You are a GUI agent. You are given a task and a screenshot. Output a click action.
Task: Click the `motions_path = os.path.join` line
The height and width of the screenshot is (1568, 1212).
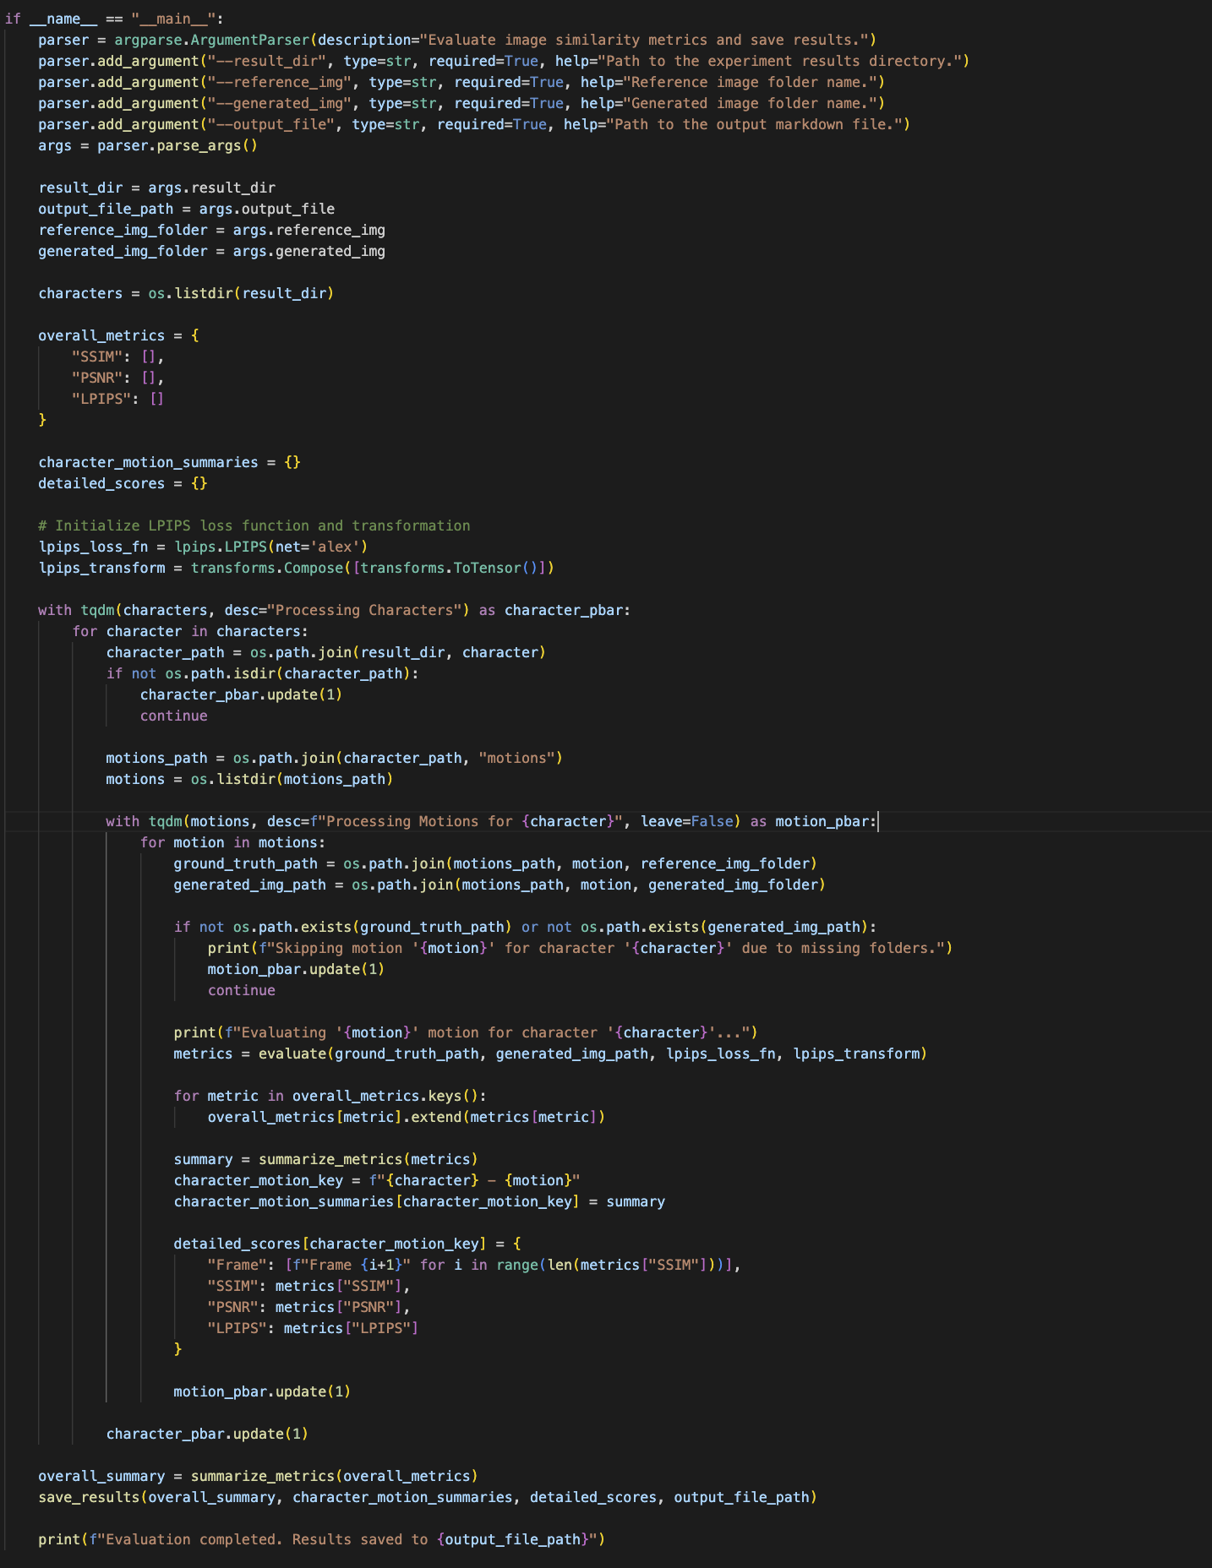(335, 758)
